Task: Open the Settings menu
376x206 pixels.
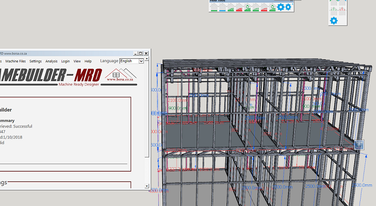Action: pyautogui.click(x=36, y=61)
